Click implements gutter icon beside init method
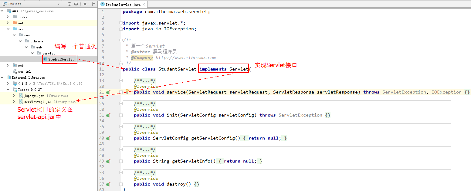This screenshot has width=471, height=191. point(108,115)
